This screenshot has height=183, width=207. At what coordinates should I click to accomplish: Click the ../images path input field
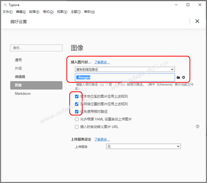pos(125,77)
